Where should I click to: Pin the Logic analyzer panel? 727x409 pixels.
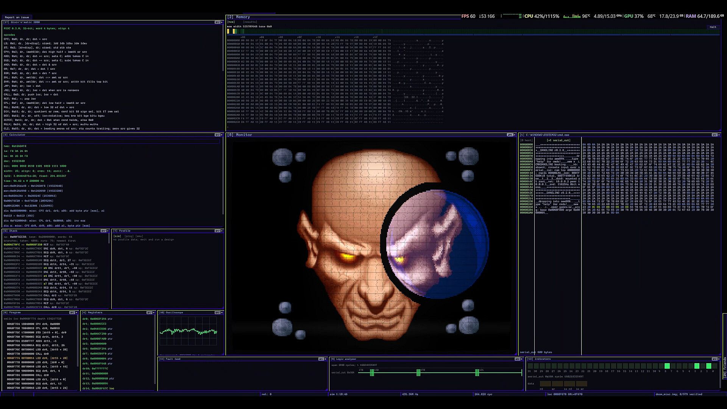[517, 359]
